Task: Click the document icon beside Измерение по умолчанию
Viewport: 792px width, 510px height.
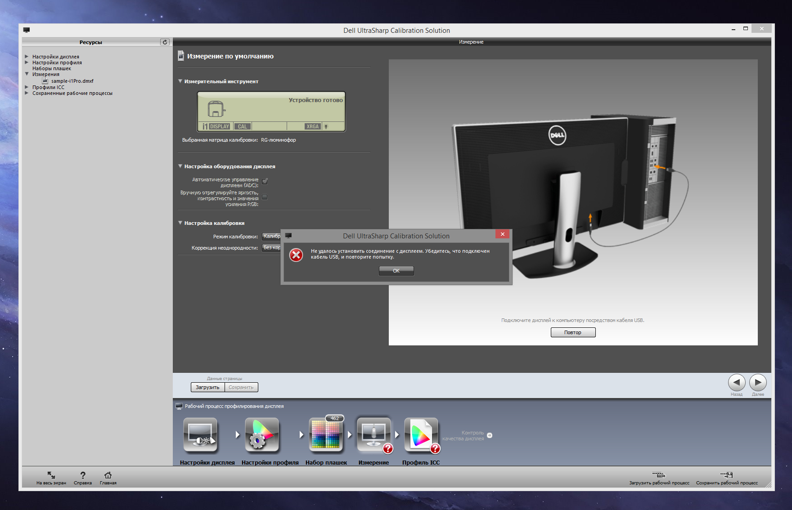Action: (x=181, y=56)
